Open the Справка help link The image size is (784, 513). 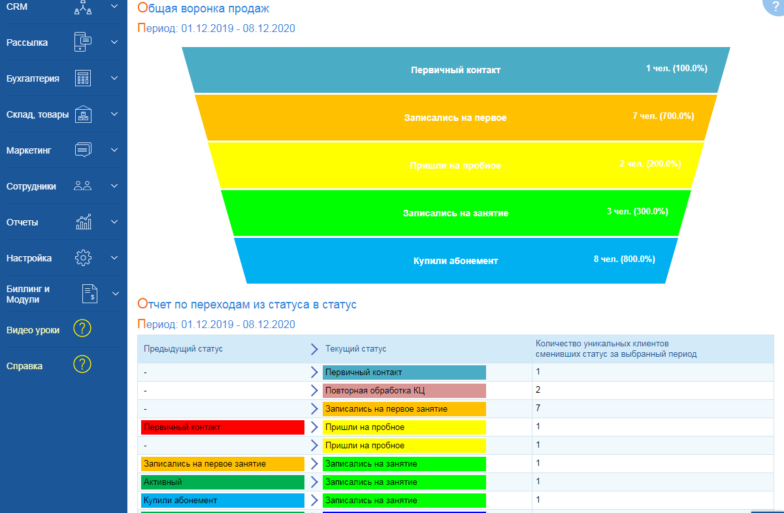point(24,366)
